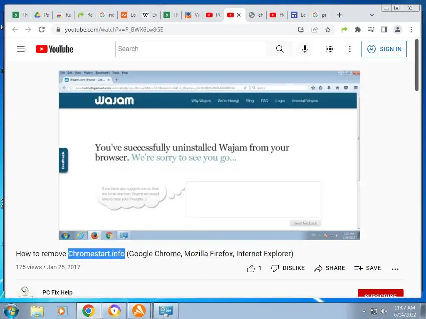Viewport: 426px width, 319px height.
Task: Open the media player taskbar icon
Action: pos(62,311)
